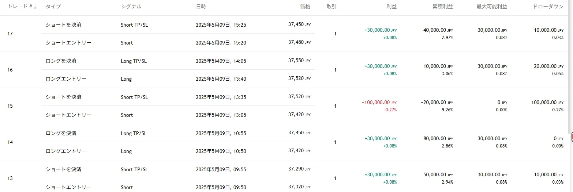Select trade number 15 row

click(x=10, y=106)
